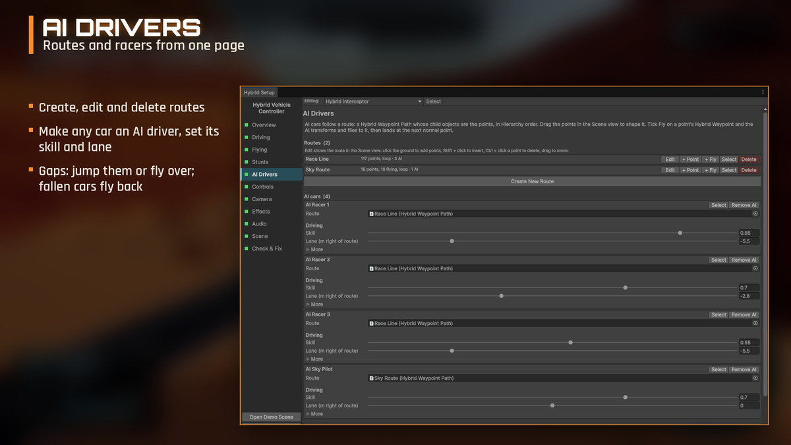Select the Sky Route object
Viewport: 791px width, 445px height.
click(729, 170)
